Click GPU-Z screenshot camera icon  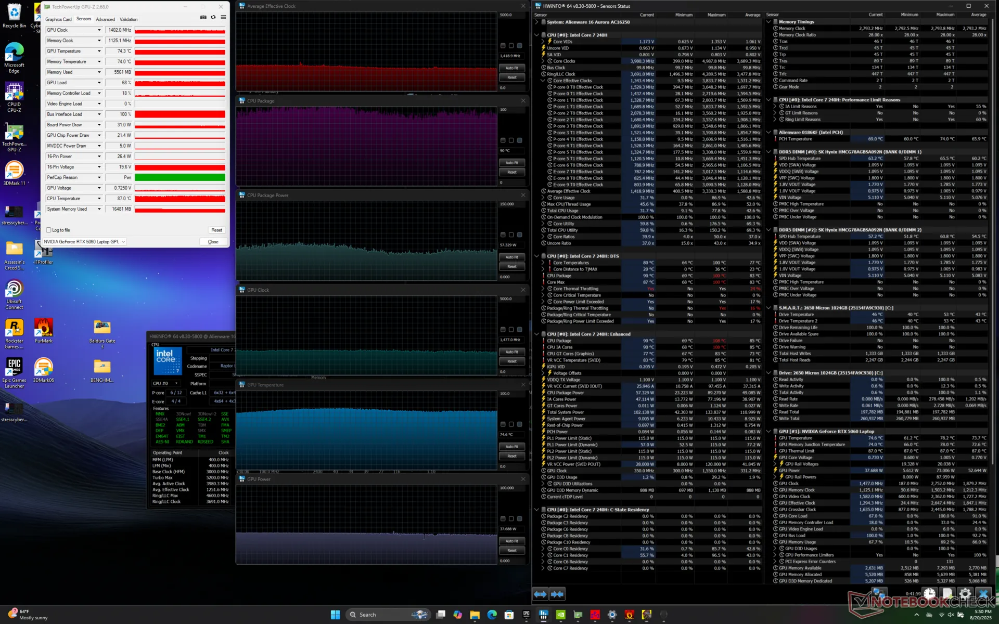point(203,17)
